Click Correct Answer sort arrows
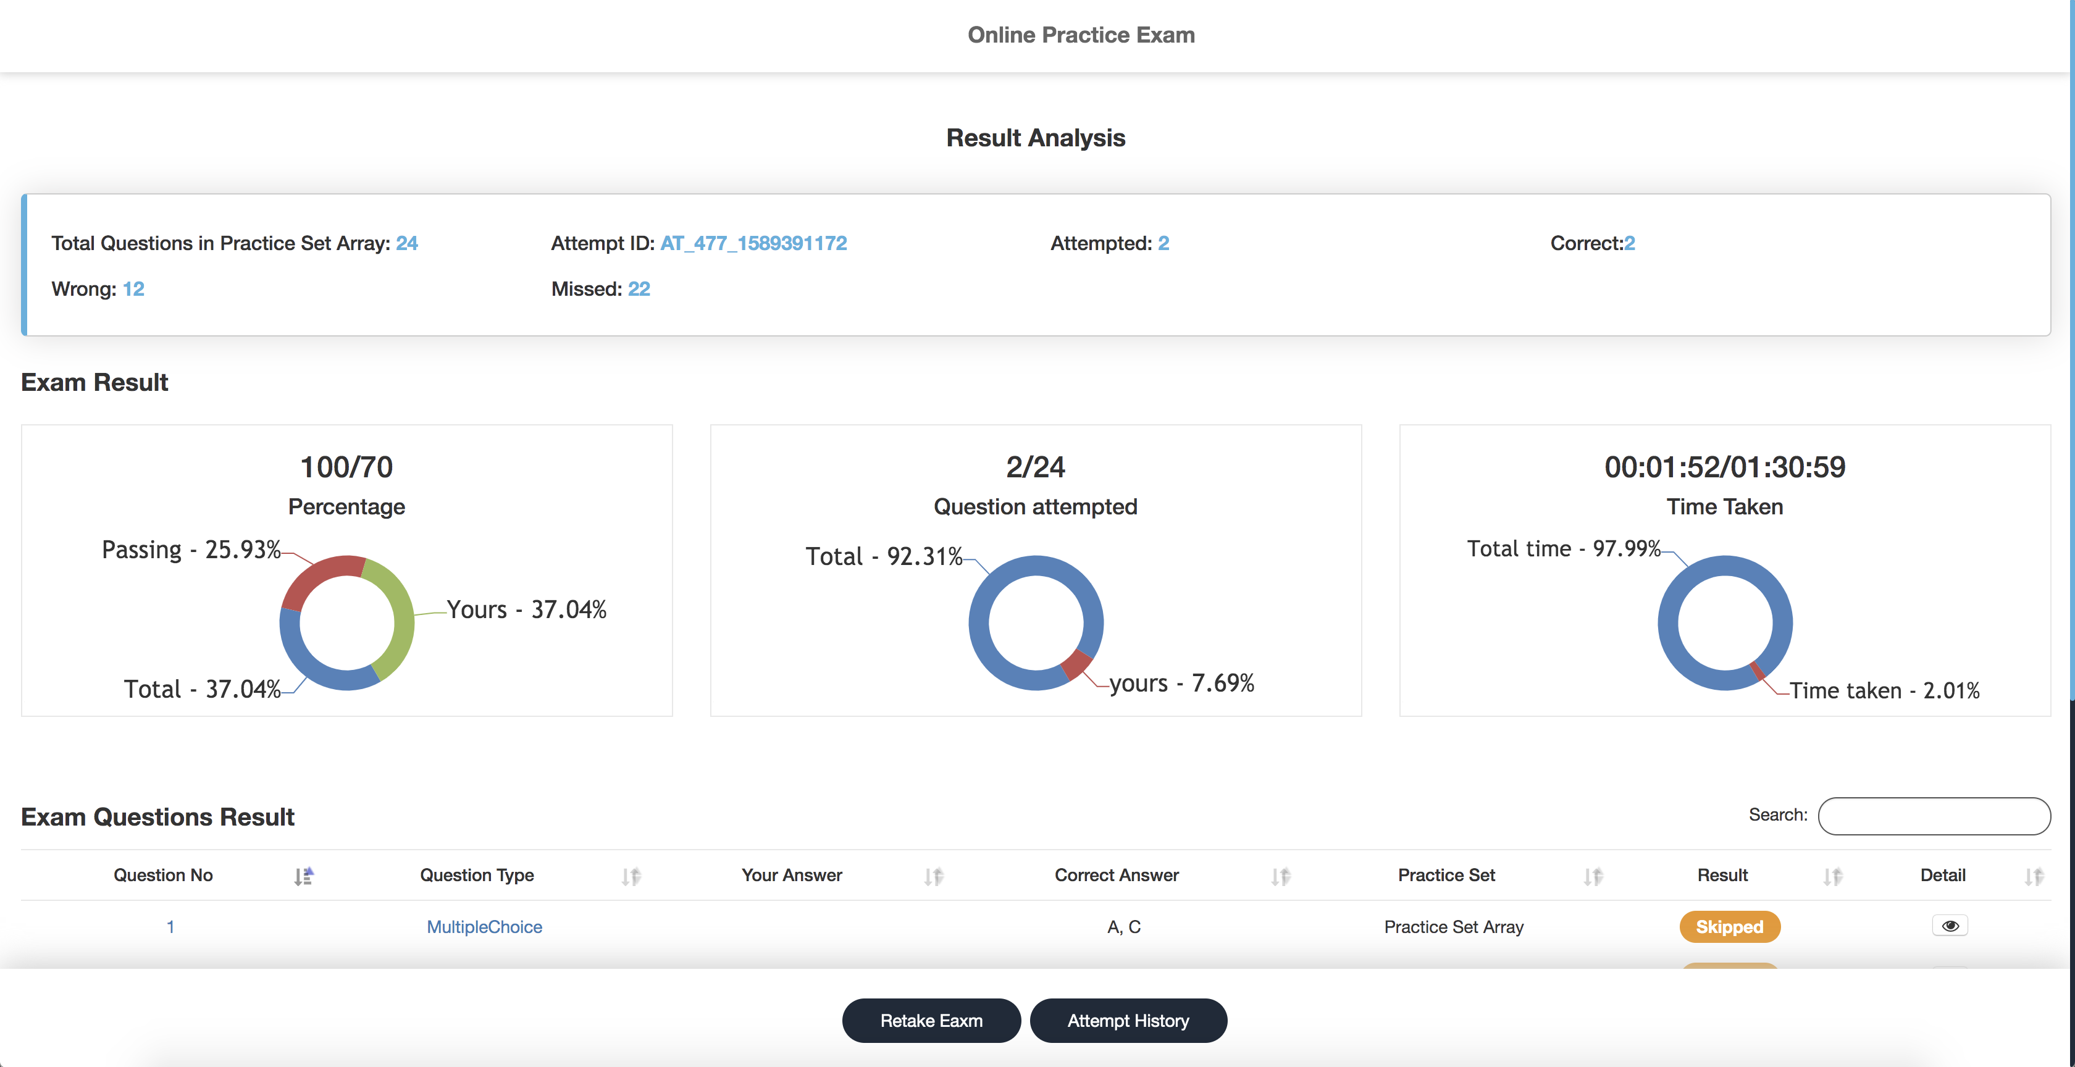Screen dimensions: 2075x1067 click(1280, 876)
